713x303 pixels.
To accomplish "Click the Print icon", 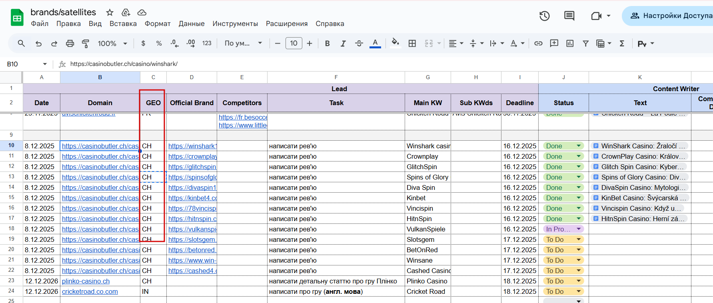I will click(x=70, y=44).
